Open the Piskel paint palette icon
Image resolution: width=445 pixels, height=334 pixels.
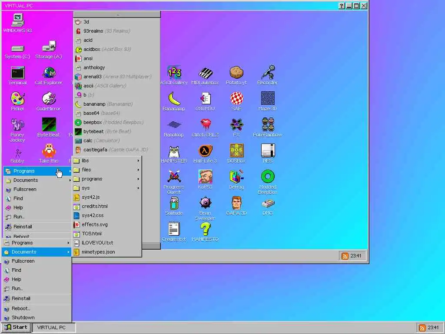click(x=17, y=102)
